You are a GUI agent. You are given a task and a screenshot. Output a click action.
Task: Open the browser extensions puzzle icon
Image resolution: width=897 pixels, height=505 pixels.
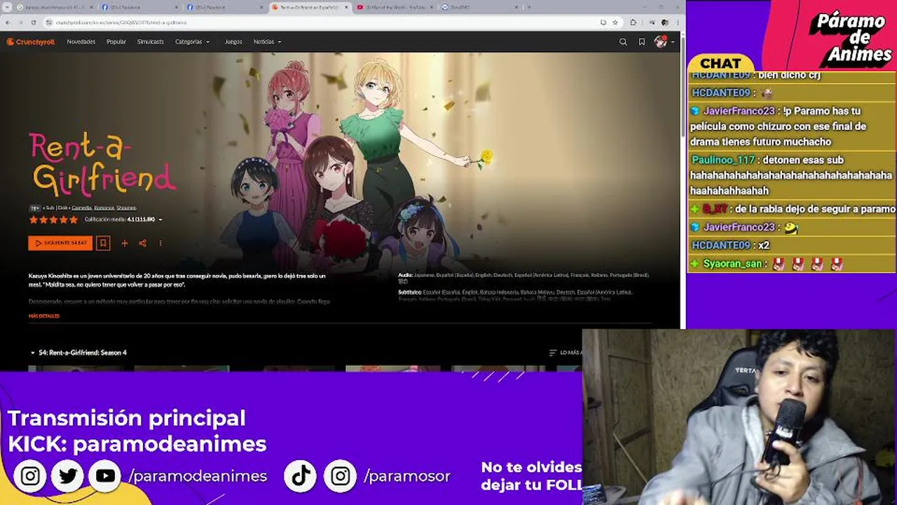(x=634, y=22)
